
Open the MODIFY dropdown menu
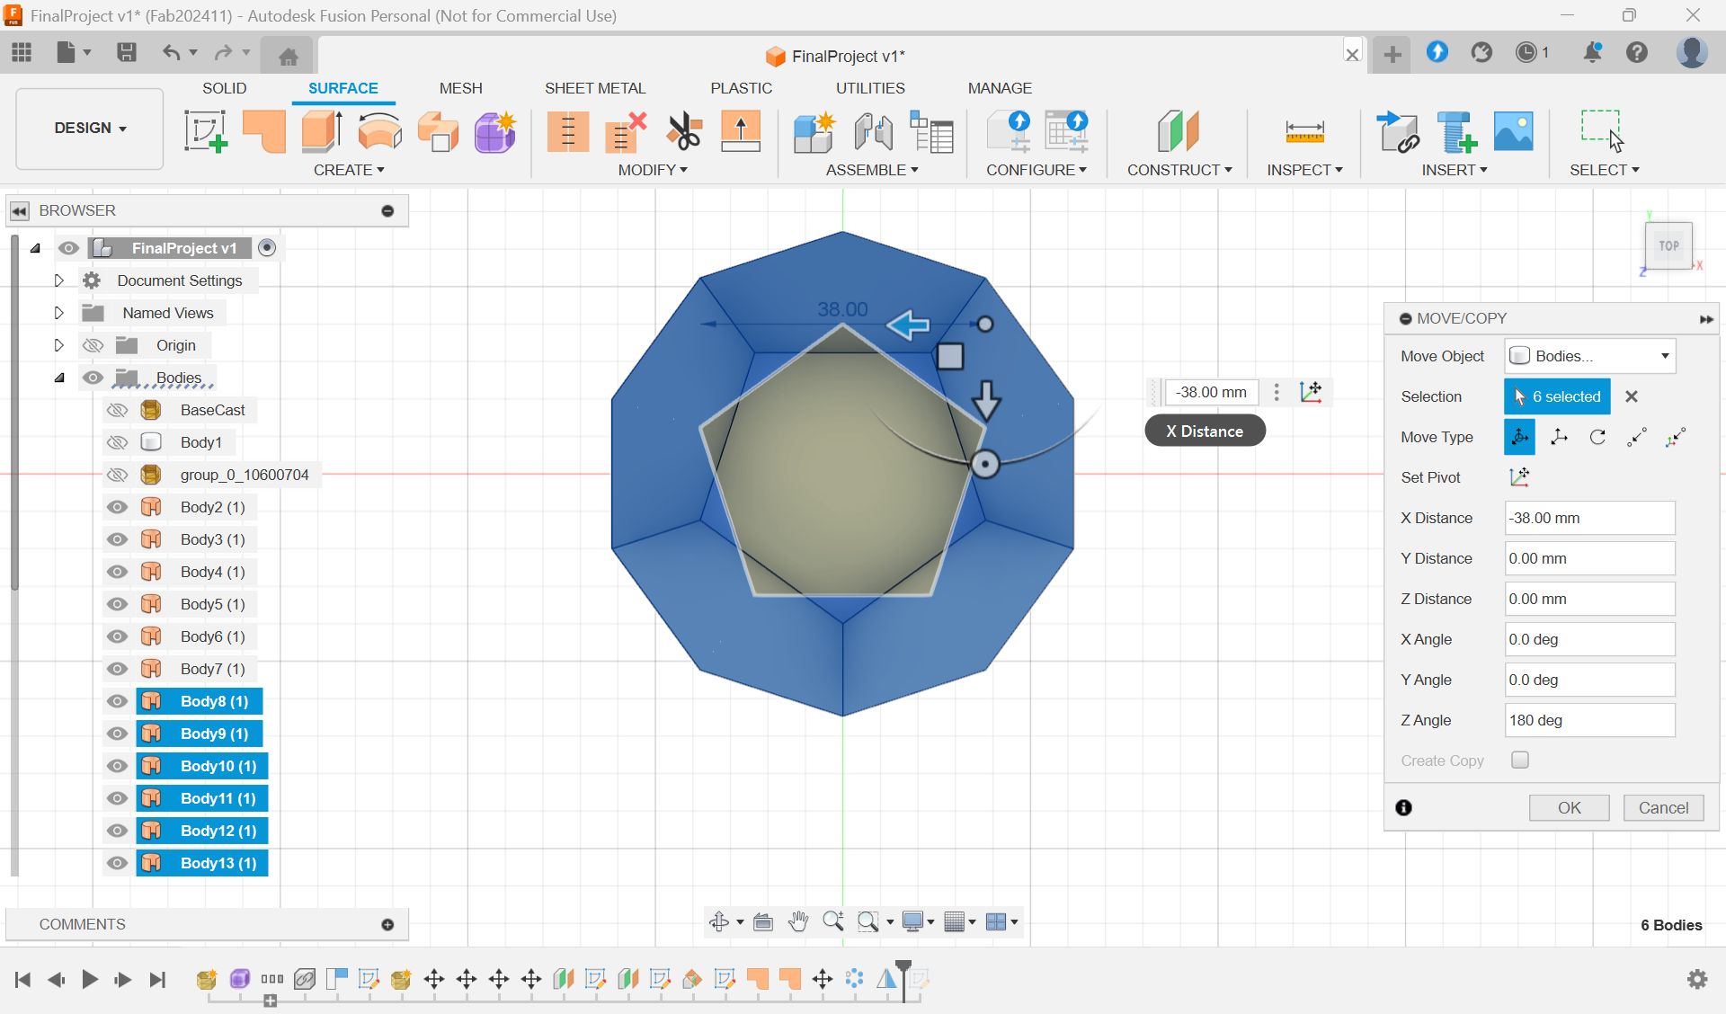653,170
